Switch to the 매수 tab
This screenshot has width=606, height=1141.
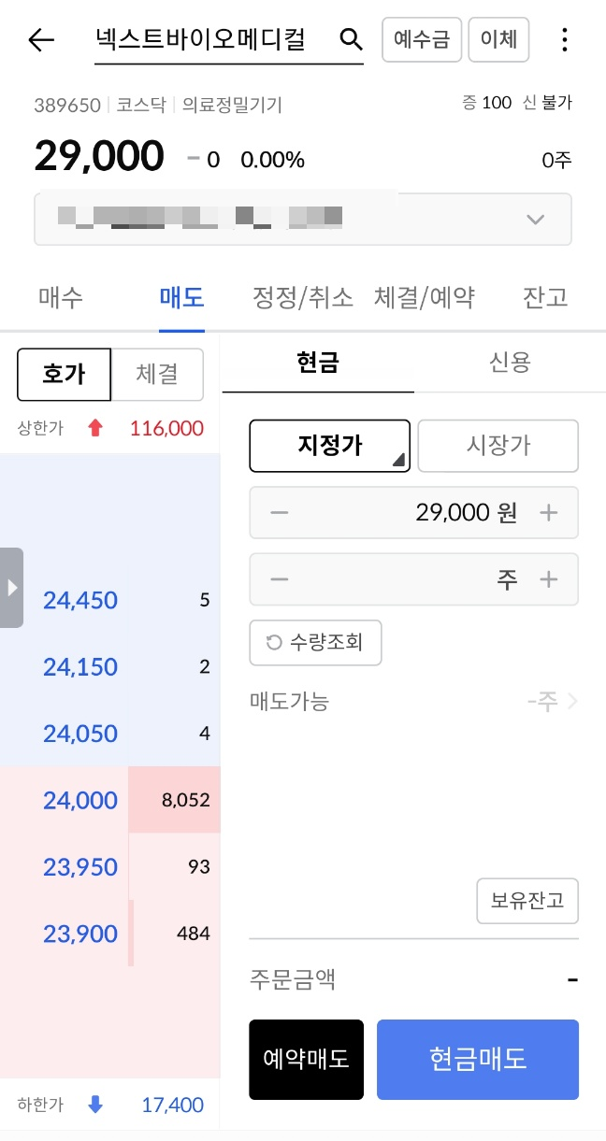click(x=61, y=298)
